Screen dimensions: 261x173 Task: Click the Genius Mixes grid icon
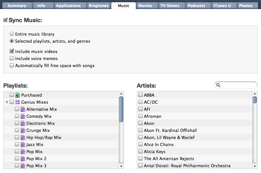[x=17, y=102]
